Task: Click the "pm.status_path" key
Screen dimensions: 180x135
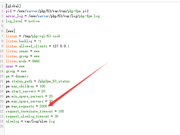Action: [x=19, y=81]
